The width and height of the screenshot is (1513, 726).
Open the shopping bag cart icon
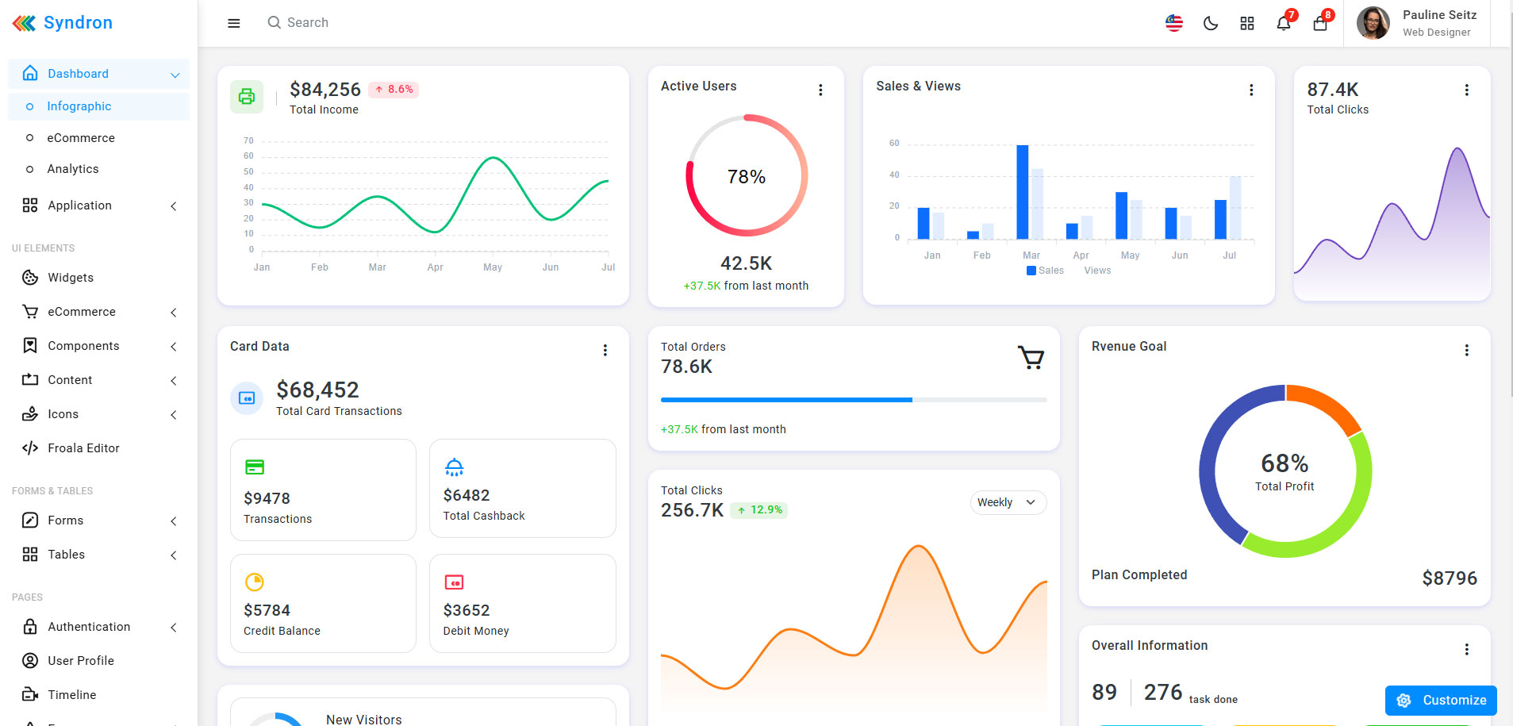tap(1320, 23)
